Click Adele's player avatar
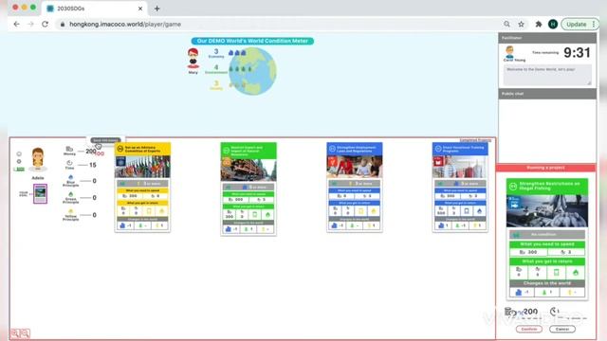 point(38,158)
